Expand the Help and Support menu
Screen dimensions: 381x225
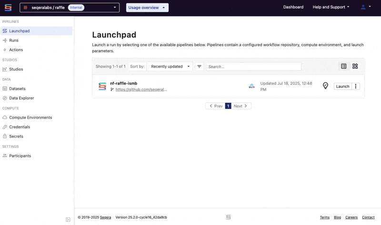(x=331, y=7)
